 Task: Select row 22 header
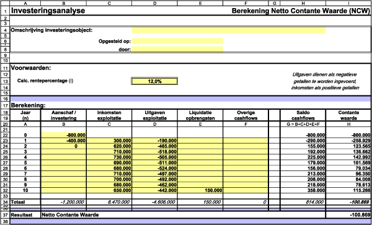point(5,135)
